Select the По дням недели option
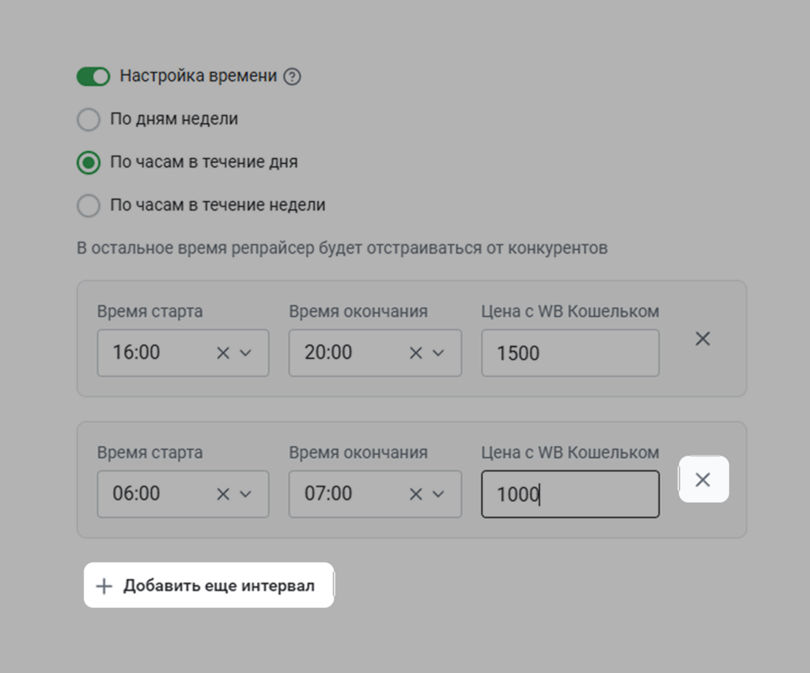Screen dimensions: 810x673 click(x=88, y=119)
